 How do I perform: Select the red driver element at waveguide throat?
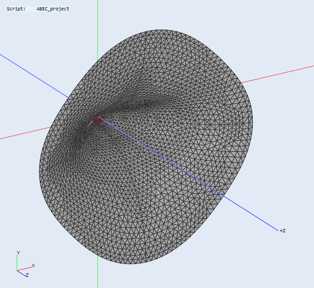coord(98,120)
